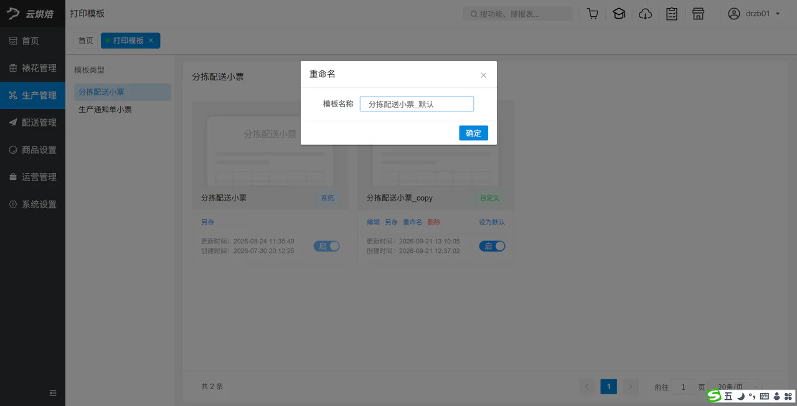Switch to the 首页 tab
This screenshot has width=797, height=406.
pyautogui.click(x=85, y=40)
